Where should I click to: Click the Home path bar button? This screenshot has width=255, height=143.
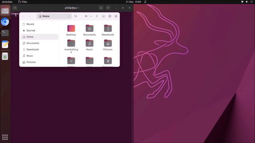click(44, 16)
